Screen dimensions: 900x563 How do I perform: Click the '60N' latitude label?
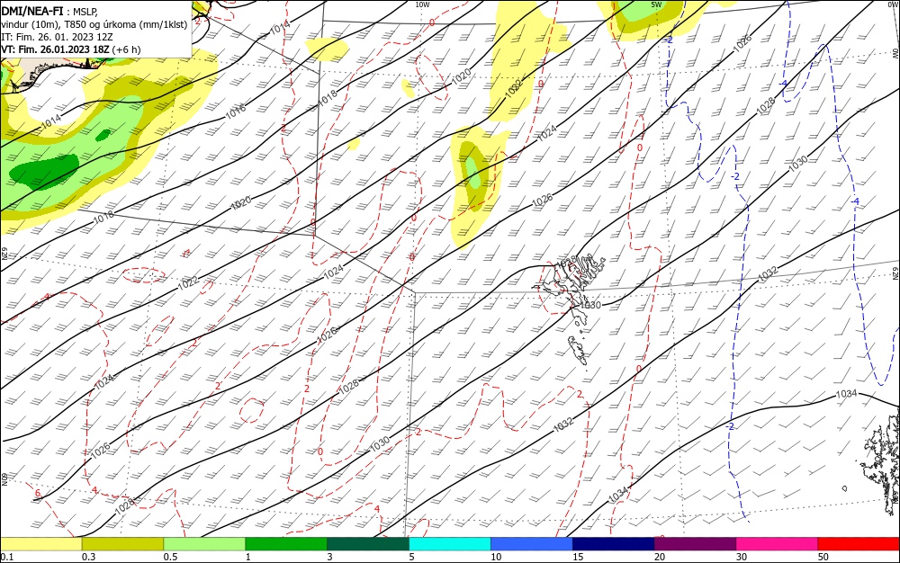[4, 479]
